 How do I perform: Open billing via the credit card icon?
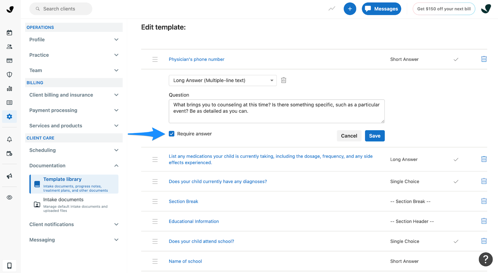click(9, 60)
